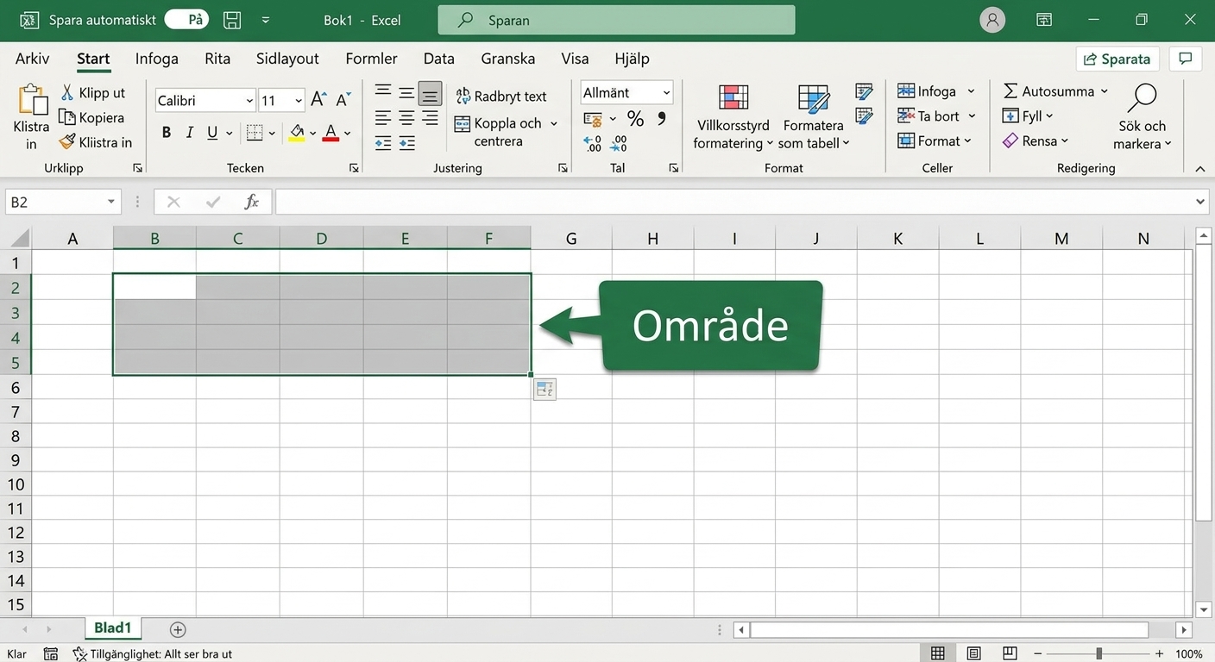
Task: Apply yellow fill color bucket
Action: point(297,133)
